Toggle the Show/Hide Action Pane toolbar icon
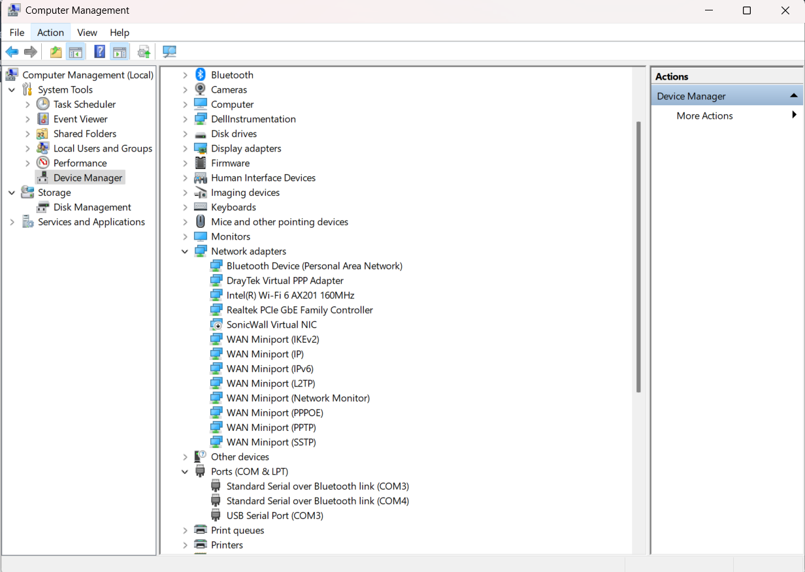This screenshot has height=572, width=805. tap(119, 52)
